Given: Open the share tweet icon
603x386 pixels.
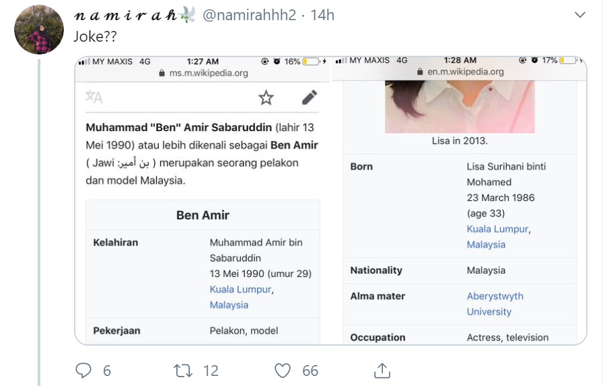Looking at the screenshot, I should coord(382,371).
